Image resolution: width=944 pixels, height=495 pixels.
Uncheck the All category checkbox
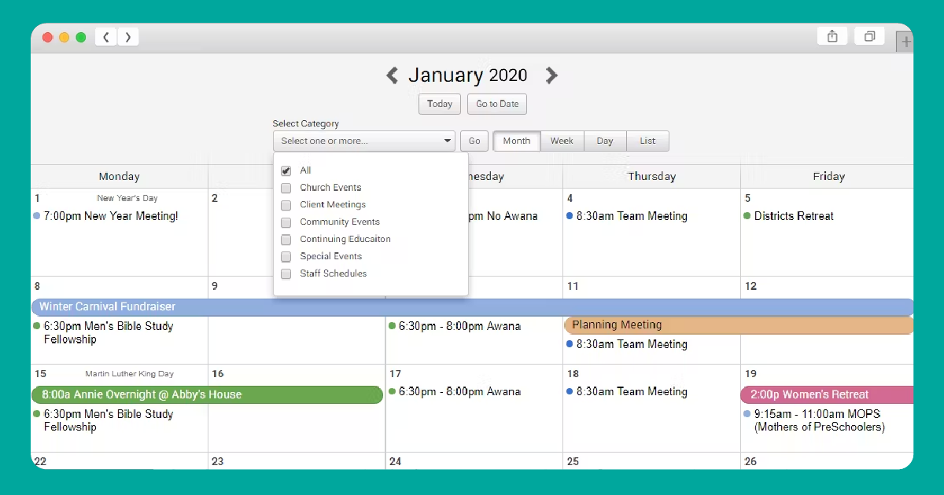pyautogui.click(x=286, y=170)
